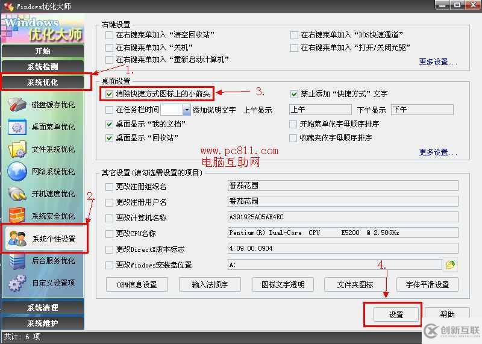Switch to the 系统检测 section
Image resolution: width=482 pixels, height=344 pixels.
pyautogui.click(x=42, y=67)
